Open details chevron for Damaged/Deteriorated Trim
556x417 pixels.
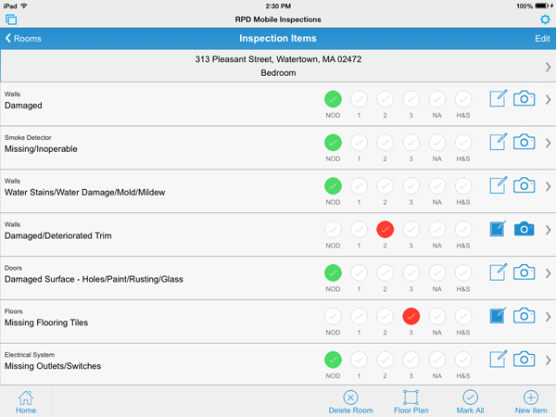[x=548, y=230]
